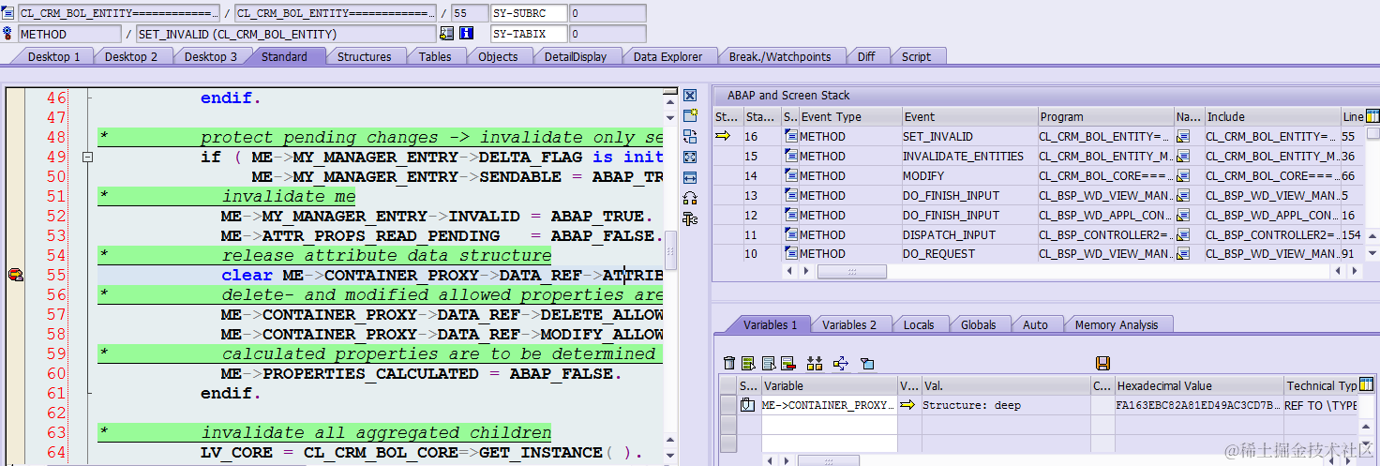Click the Event Type column header
1380x466 pixels.
click(849, 116)
